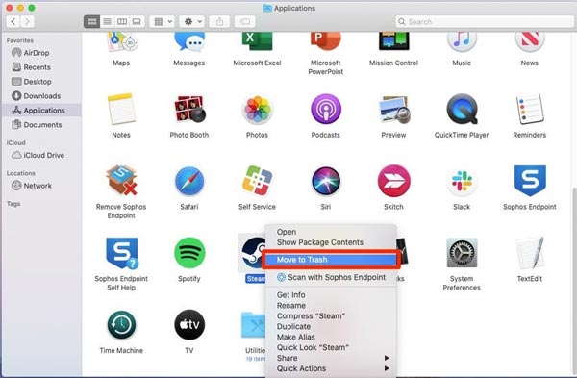Open the gear Action menu dropdown

[191, 22]
